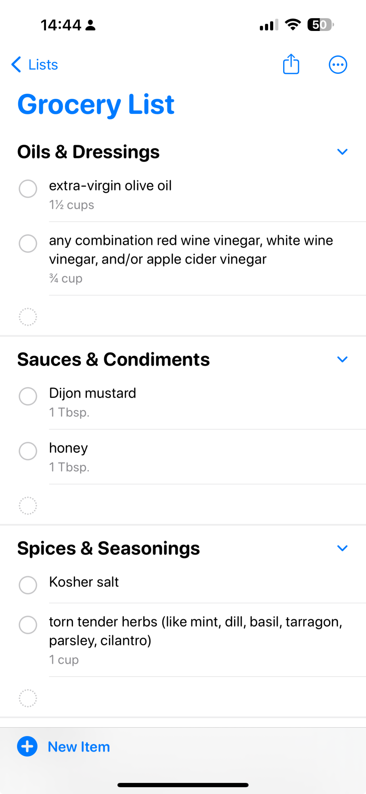Collapse the Oils & Dressings section
The image size is (366, 794).
[342, 152]
